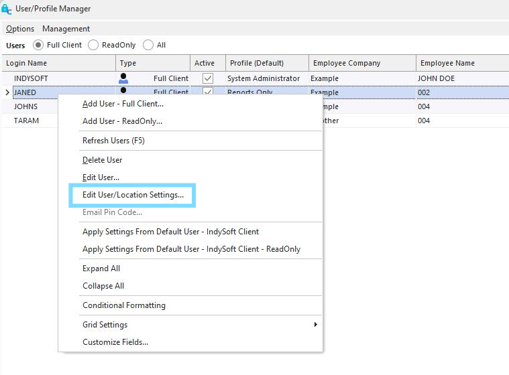This screenshot has width=509, height=375.
Task: Open the Grid Settings submenu arrow
Action: click(316, 324)
